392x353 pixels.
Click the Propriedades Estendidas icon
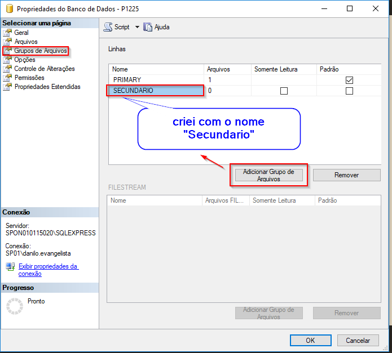click(x=7, y=87)
